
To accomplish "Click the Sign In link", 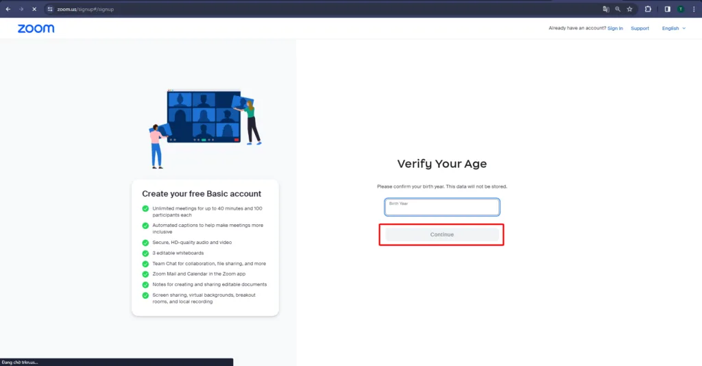I will tap(615, 28).
